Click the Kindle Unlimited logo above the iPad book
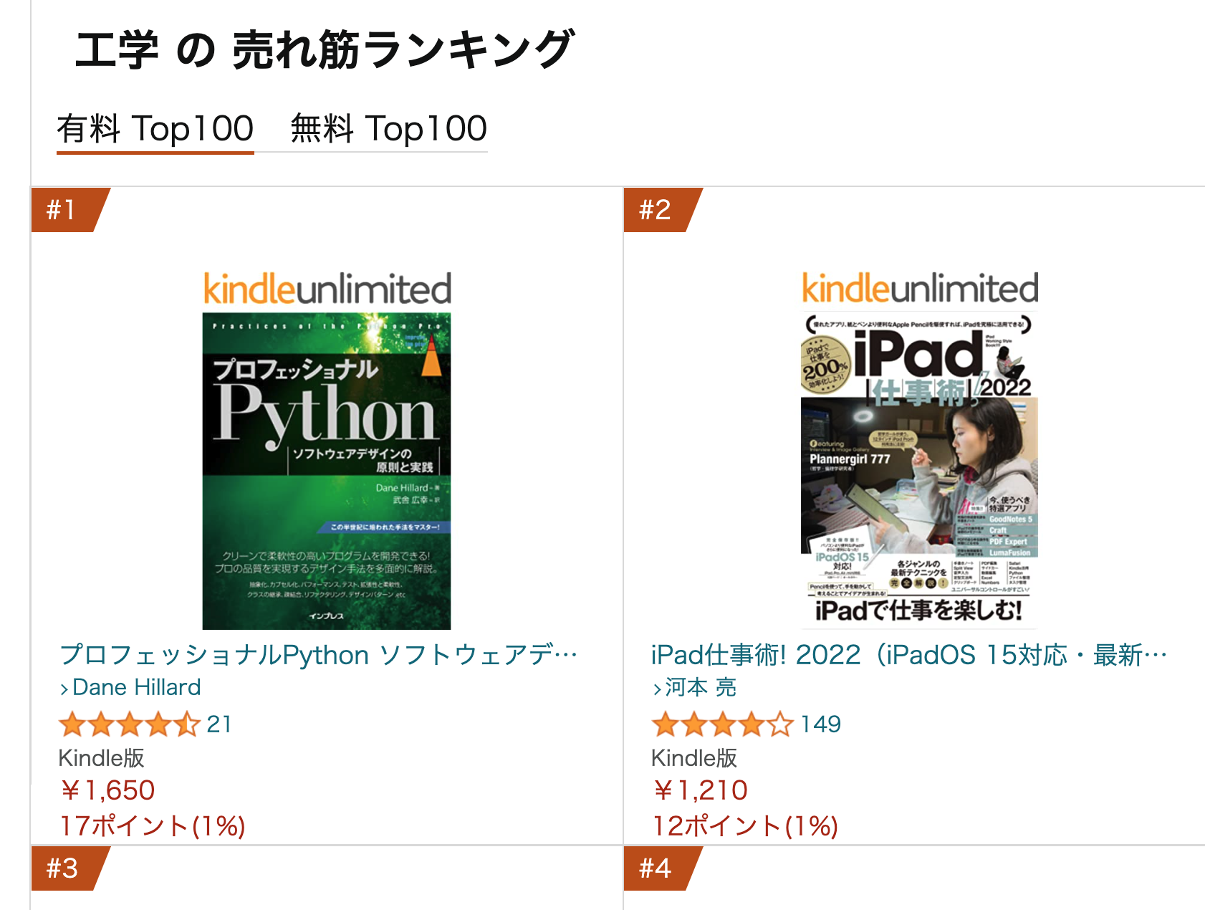This screenshot has width=1205, height=910. click(x=919, y=289)
